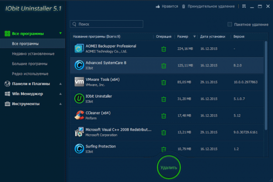Click the Размер column sort arrow
Image resolution: width=273 pixels, height=182 pixels.
click(194, 36)
